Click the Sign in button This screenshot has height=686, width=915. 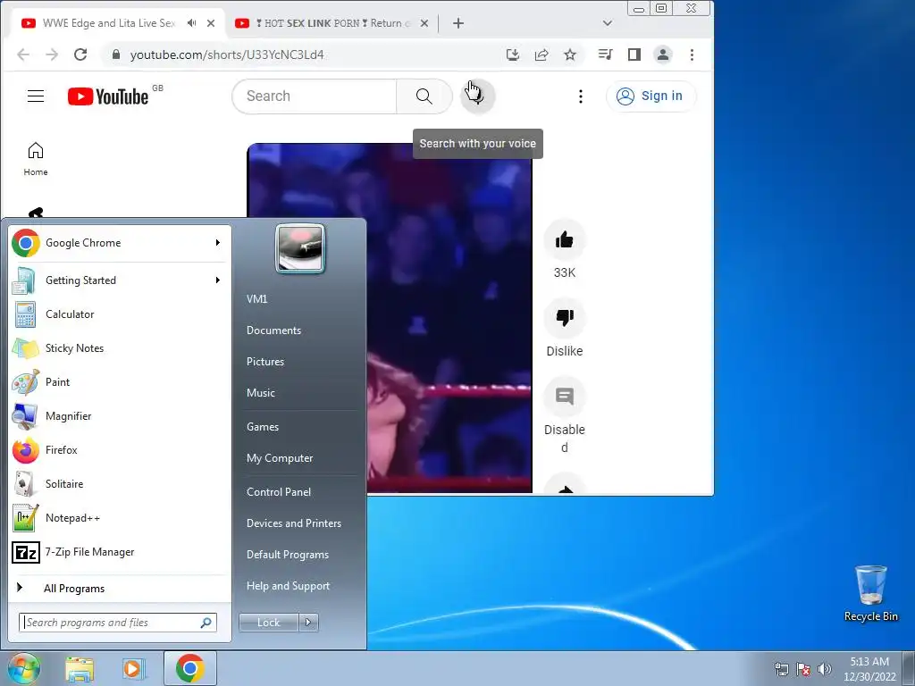point(651,96)
